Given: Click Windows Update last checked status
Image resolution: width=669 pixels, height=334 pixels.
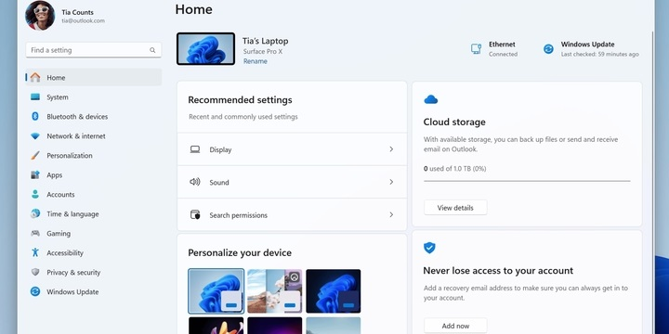Looking at the screenshot, I should (591, 49).
